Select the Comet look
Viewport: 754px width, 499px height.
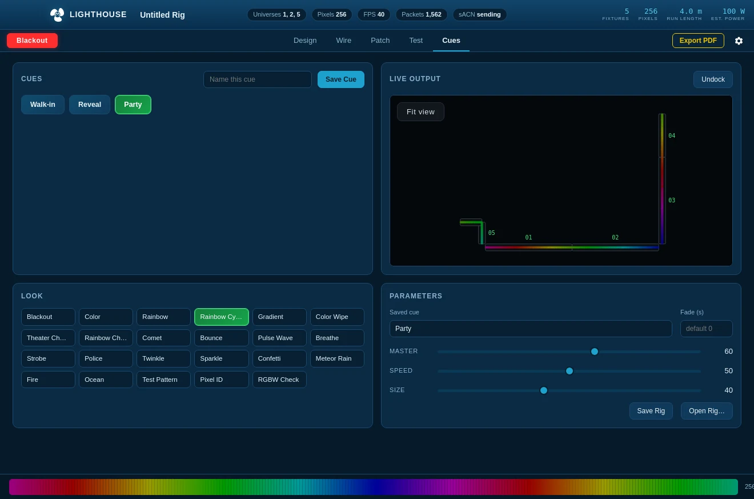pyautogui.click(x=163, y=338)
